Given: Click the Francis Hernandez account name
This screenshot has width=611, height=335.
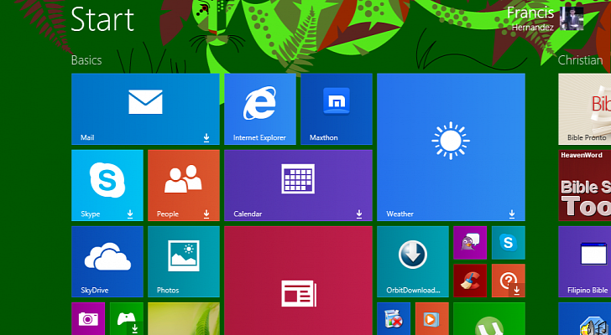Looking at the screenshot, I should tap(530, 18).
